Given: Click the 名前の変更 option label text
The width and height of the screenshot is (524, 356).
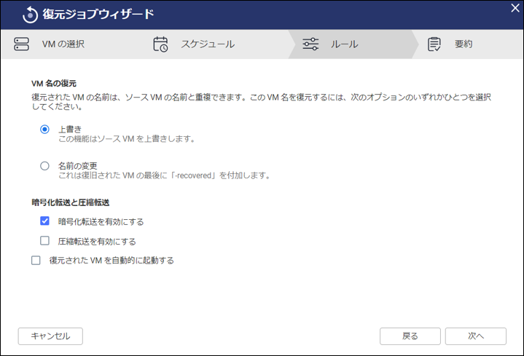Looking at the screenshot, I should [x=77, y=165].
